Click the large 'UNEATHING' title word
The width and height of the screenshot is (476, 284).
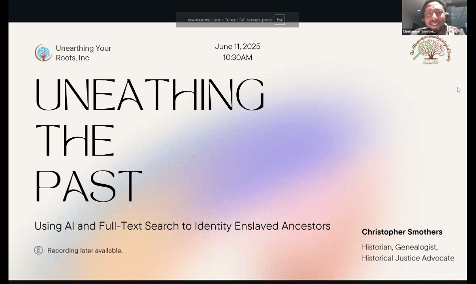pos(149,94)
